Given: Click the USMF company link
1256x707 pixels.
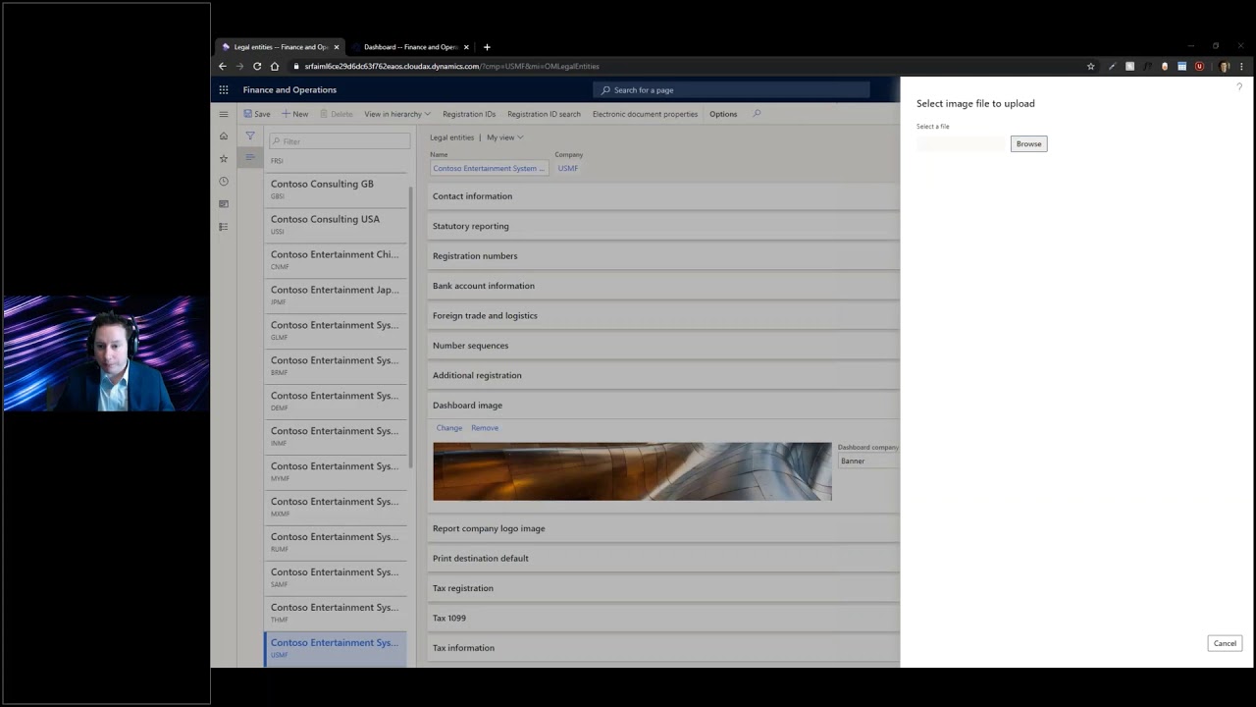Looking at the screenshot, I should 568,168.
